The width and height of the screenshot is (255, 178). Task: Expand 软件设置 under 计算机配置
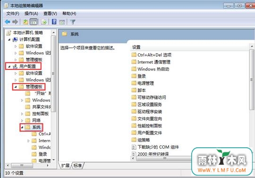[x=16, y=46]
